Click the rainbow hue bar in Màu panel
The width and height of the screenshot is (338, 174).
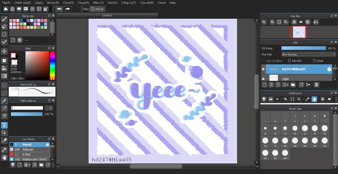pyautogui.click(x=52, y=65)
